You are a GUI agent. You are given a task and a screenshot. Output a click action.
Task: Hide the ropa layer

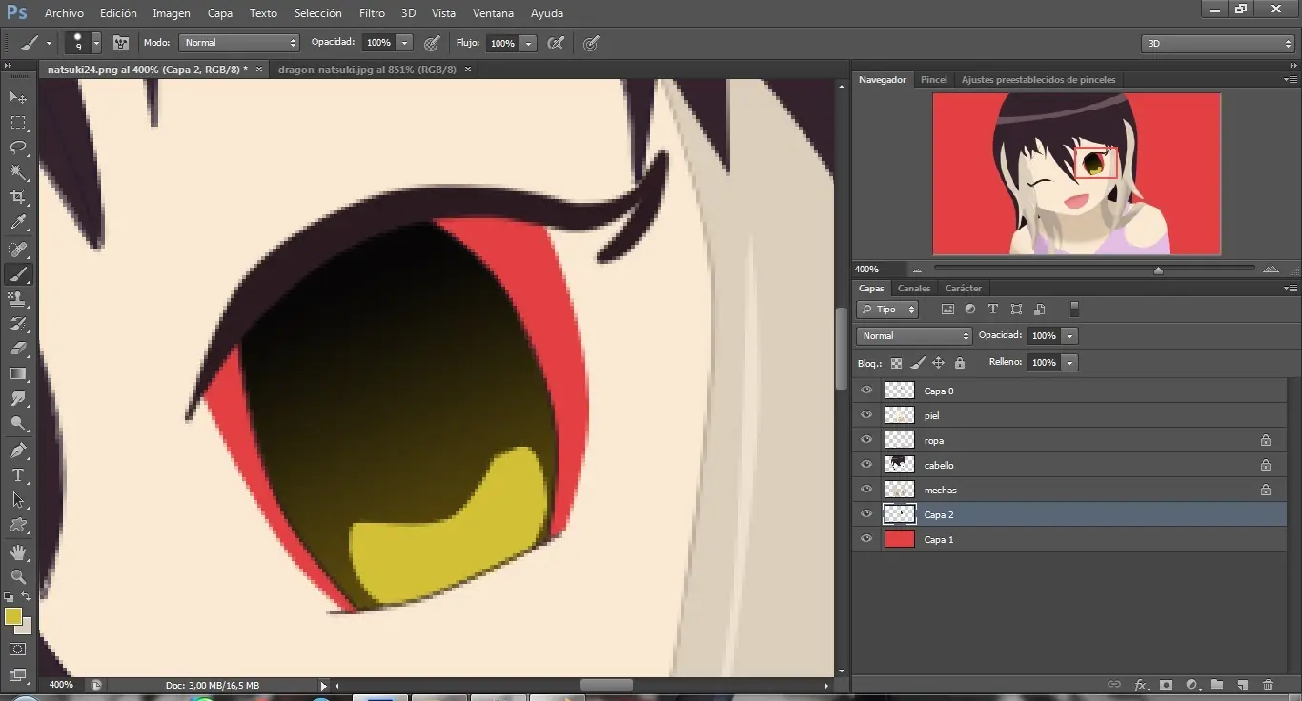[x=866, y=440]
